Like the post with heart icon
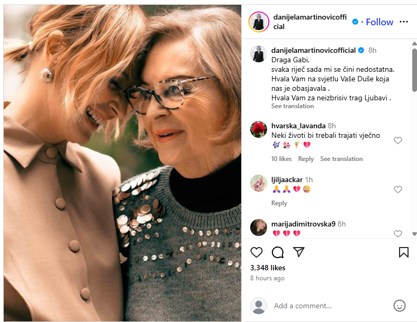The height and width of the screenshot is (322, 417). coord(257,252)
